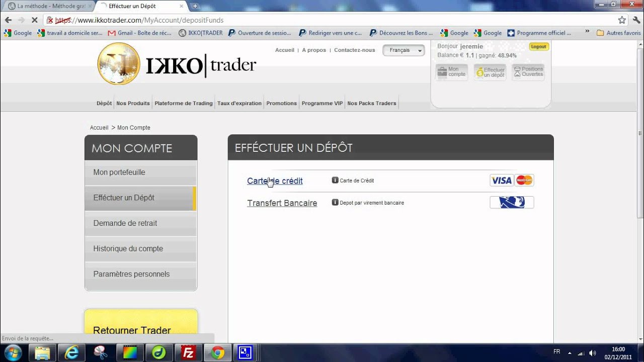The height and width of the screenshot is (362, 644).
Task: Click the IKKO trader logo
Action: coord(177,64)
